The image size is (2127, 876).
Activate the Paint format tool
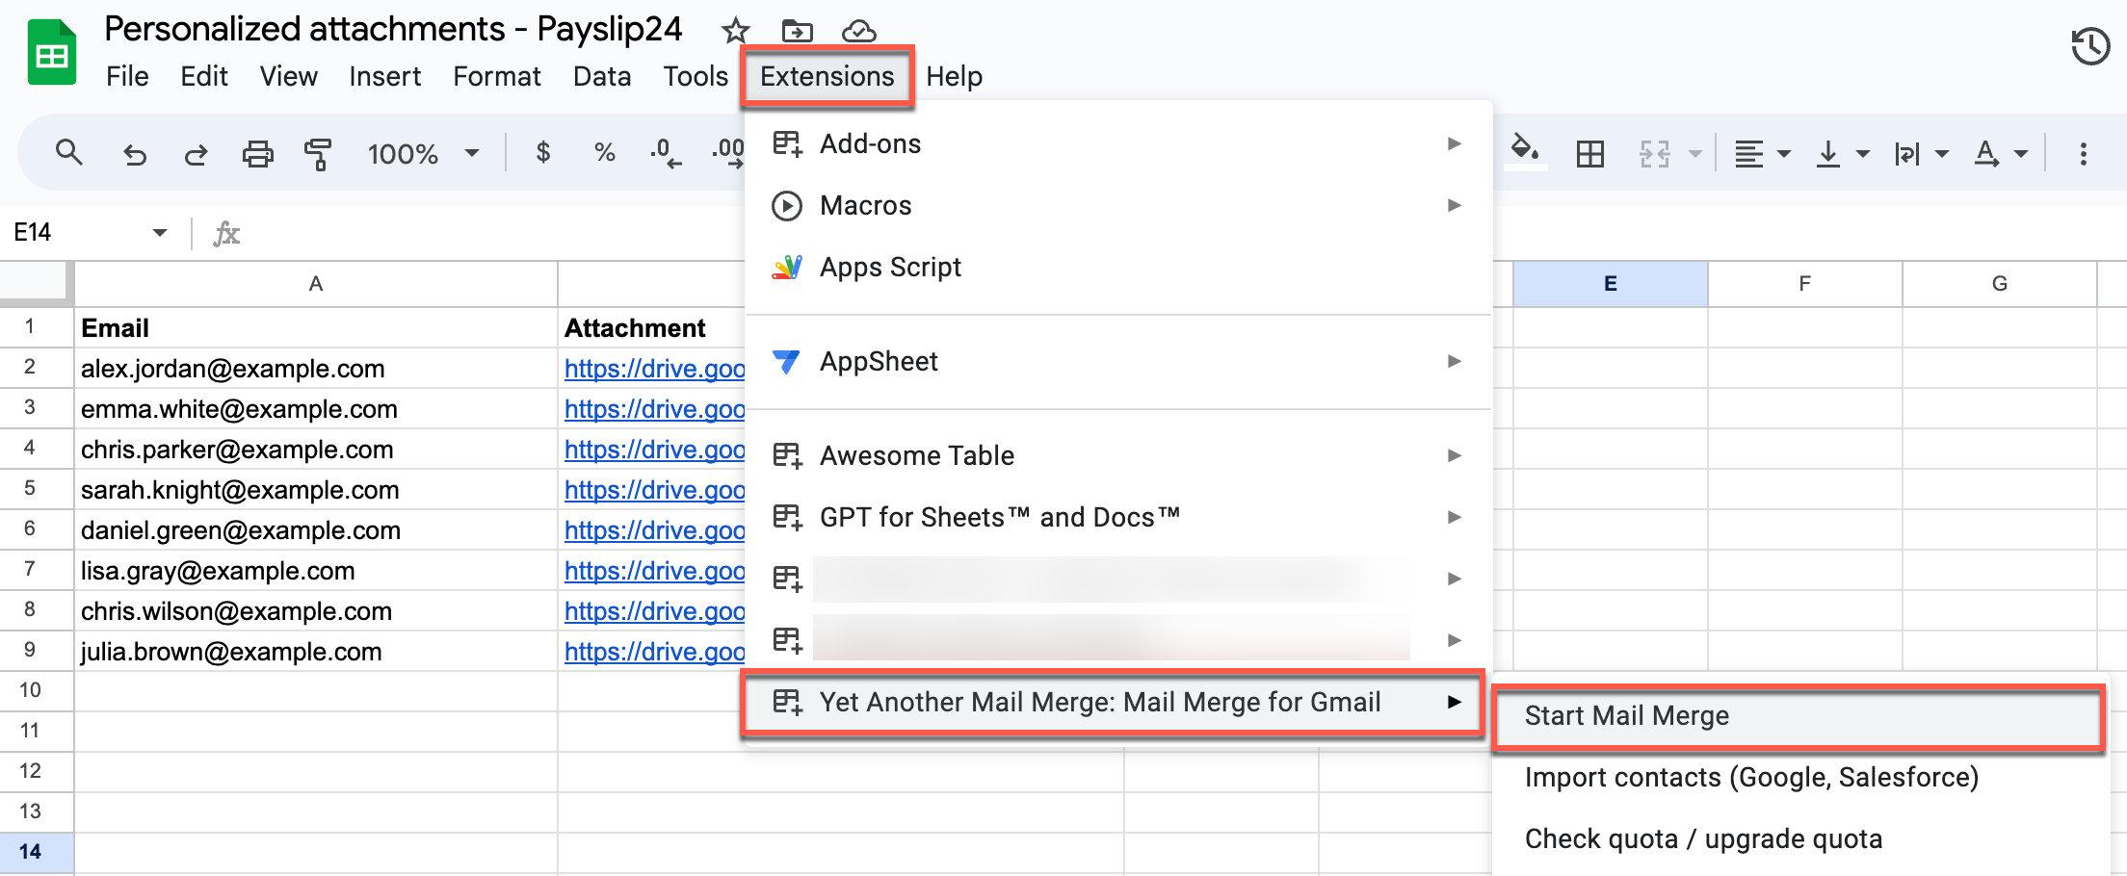pos(318,152)
